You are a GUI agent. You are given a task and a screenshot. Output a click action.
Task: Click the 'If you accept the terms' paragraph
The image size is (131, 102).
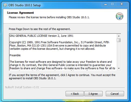point(62,76)
